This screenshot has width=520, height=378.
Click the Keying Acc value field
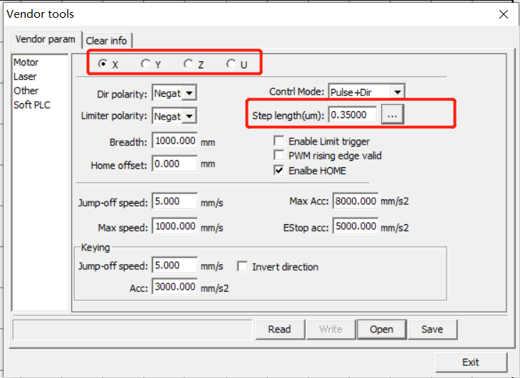point(175,286)
